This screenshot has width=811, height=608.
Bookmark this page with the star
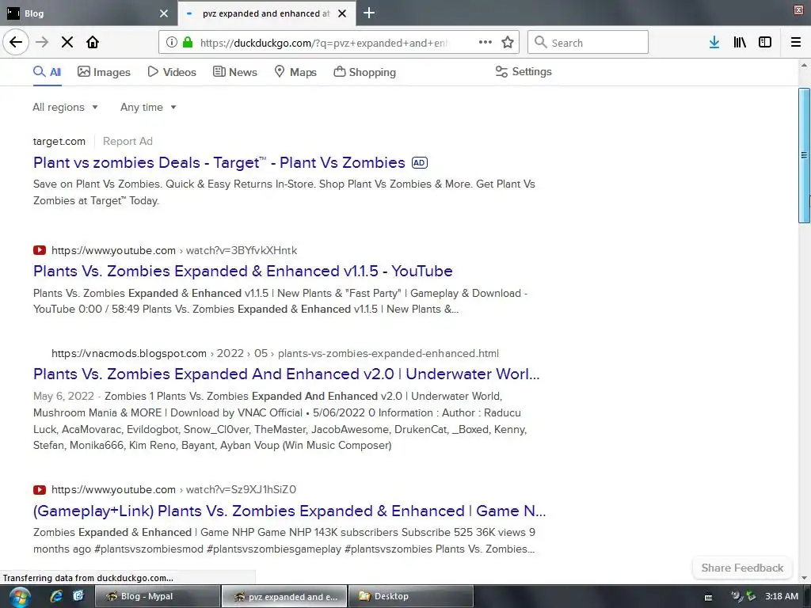point(508,43)
